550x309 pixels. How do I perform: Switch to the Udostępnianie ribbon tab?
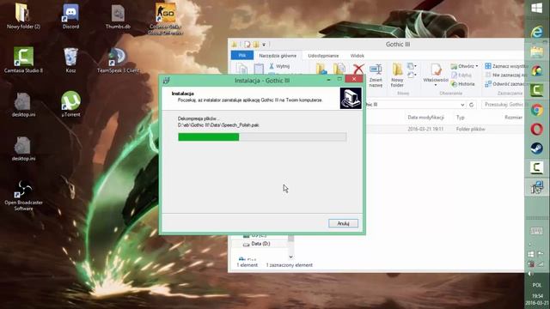point(323,55)
